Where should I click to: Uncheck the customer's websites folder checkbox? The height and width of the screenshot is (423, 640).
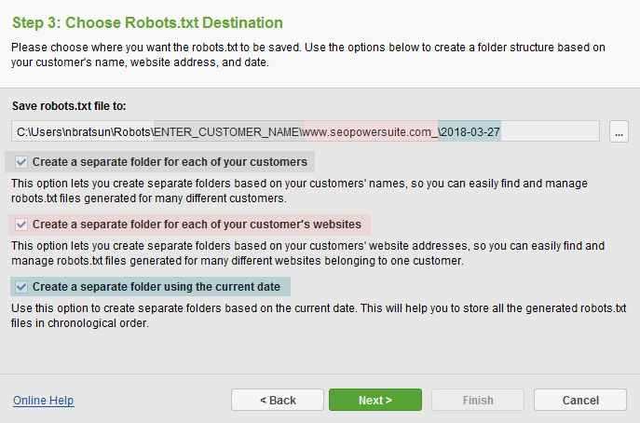(x=21, y=225)
